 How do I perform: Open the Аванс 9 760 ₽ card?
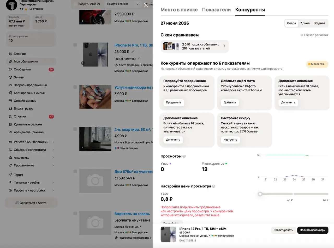point(44,21)
